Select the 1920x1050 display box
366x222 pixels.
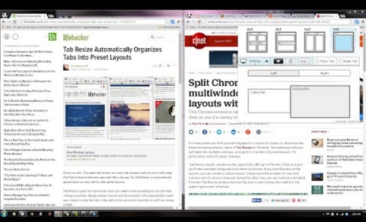tap(320, 102)
